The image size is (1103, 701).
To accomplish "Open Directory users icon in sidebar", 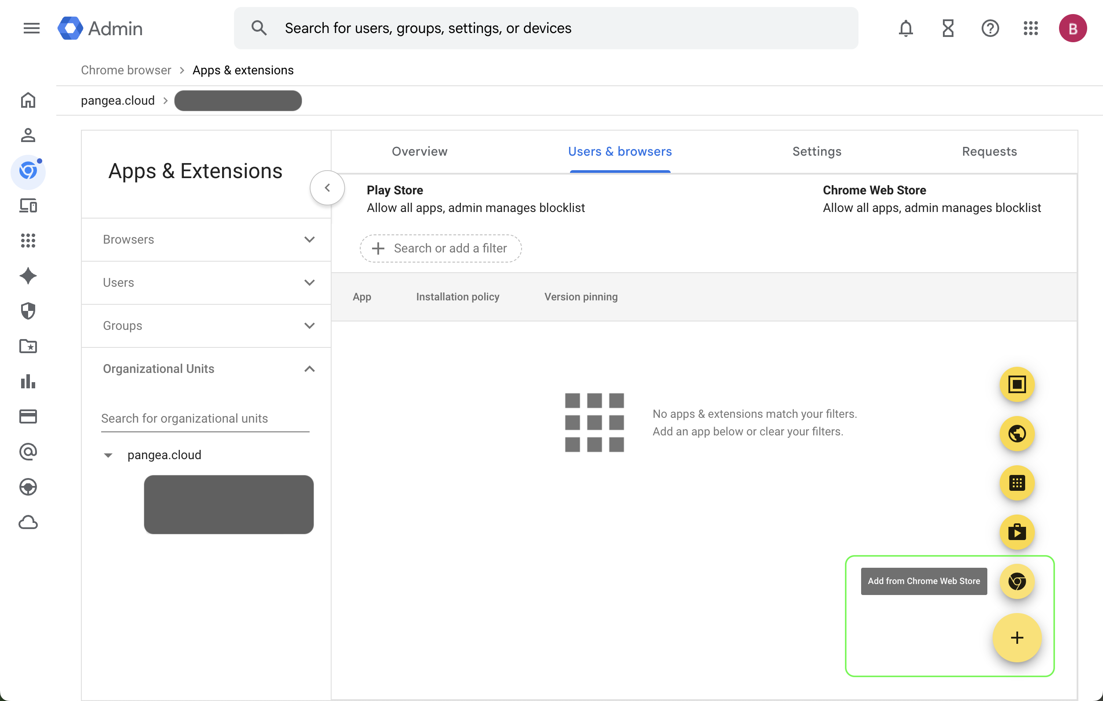I will coord(28,135).
